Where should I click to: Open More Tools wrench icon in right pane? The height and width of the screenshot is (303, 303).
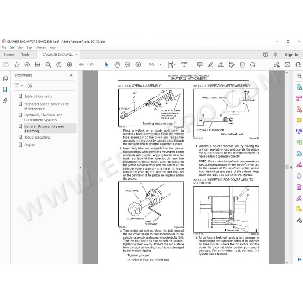click(x=299, y=220)
